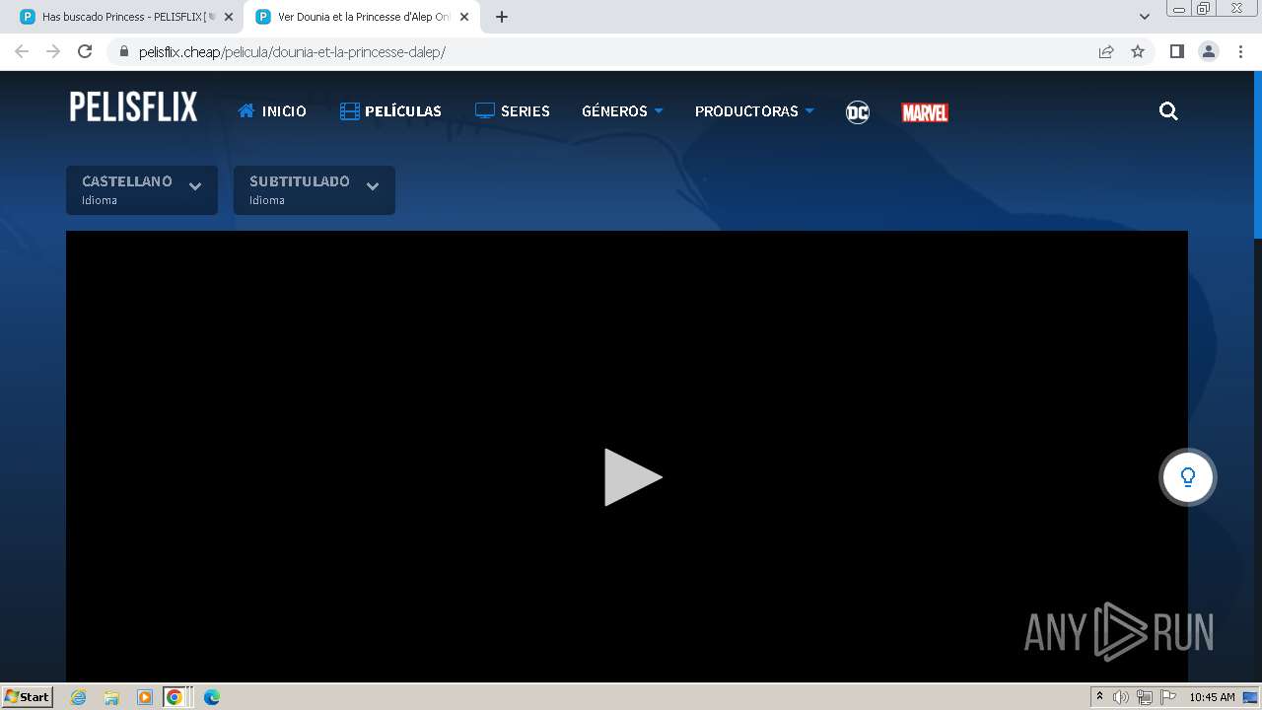Open the volume speaker tray icon
1262x710 pixels.
pos(1121,697)
